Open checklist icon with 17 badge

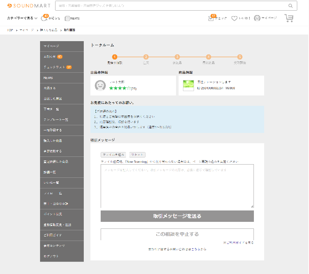pyautogui.click(x=211, y=18)
